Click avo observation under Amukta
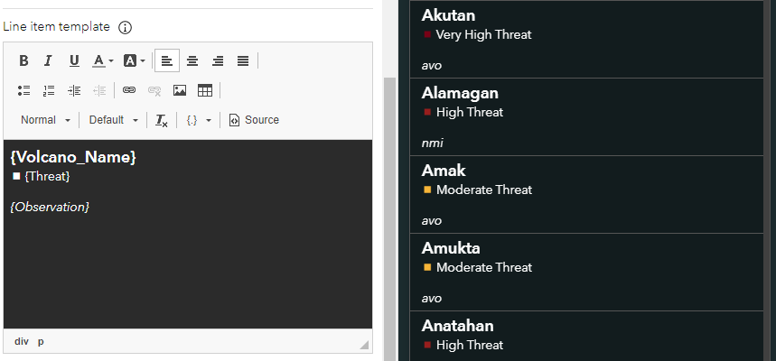This screenshot has height=361, width=776. tap(432, 299)
